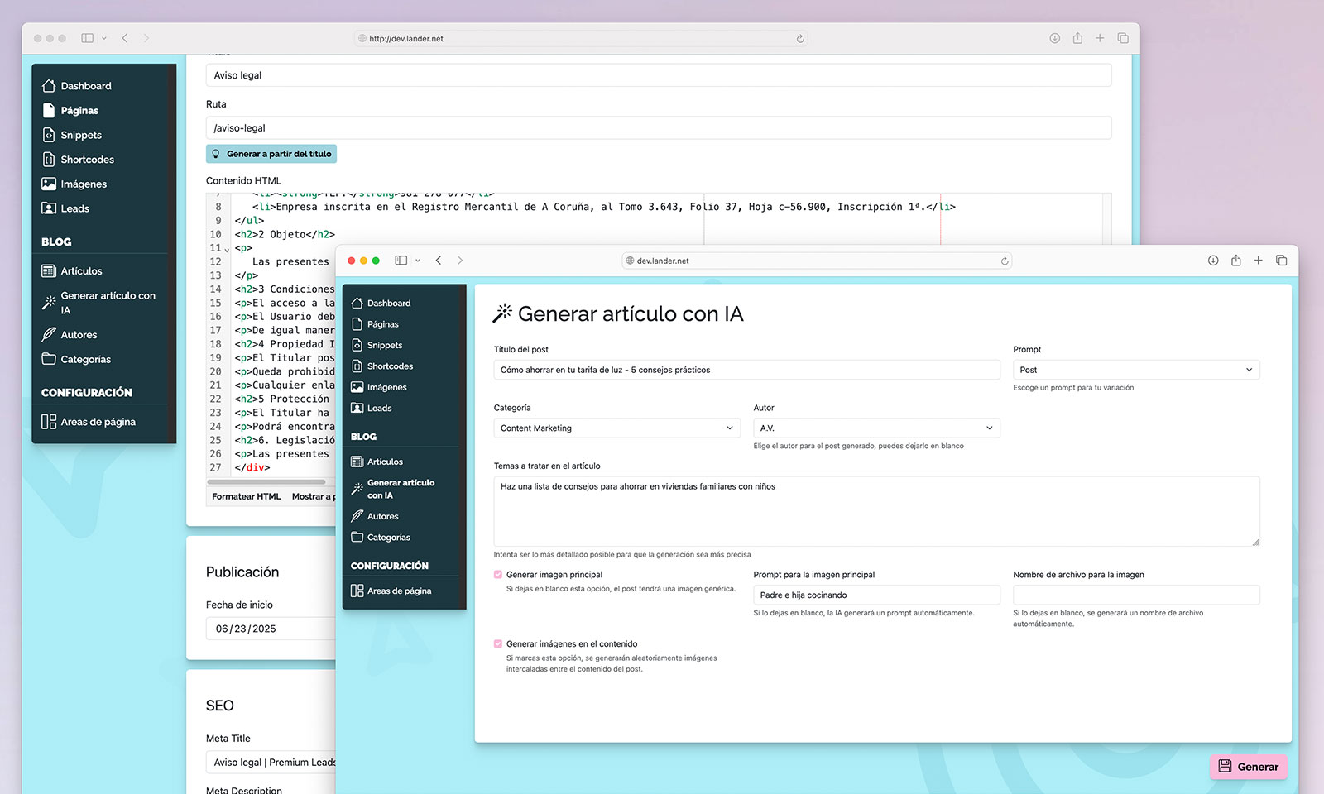Click Nombre de archivo para la imagen field

coord(1136,595)
